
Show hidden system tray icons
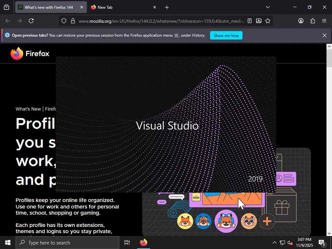click(274, 243)
